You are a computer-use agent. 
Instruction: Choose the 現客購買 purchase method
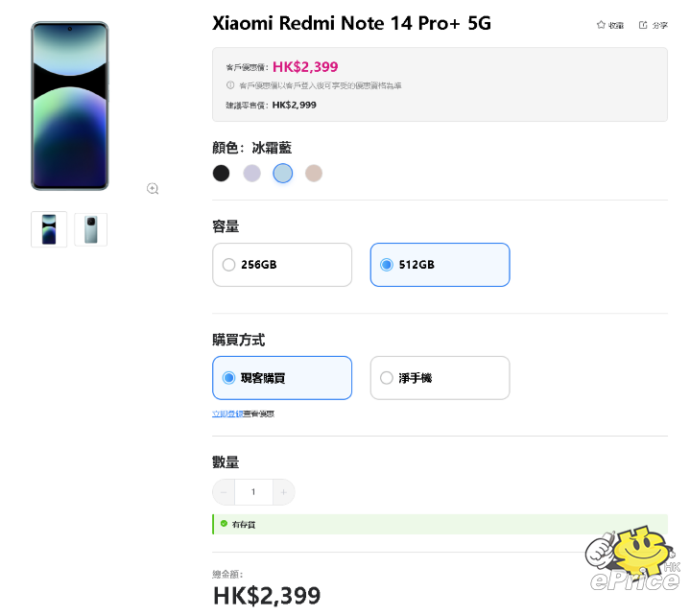pyautogui.click(x=282, y=378)
